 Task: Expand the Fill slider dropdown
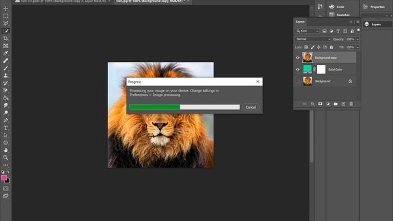click(357, 47)
